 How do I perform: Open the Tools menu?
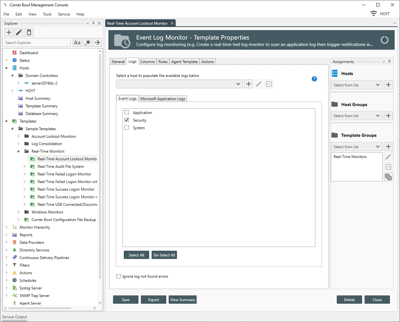(47, 14)
